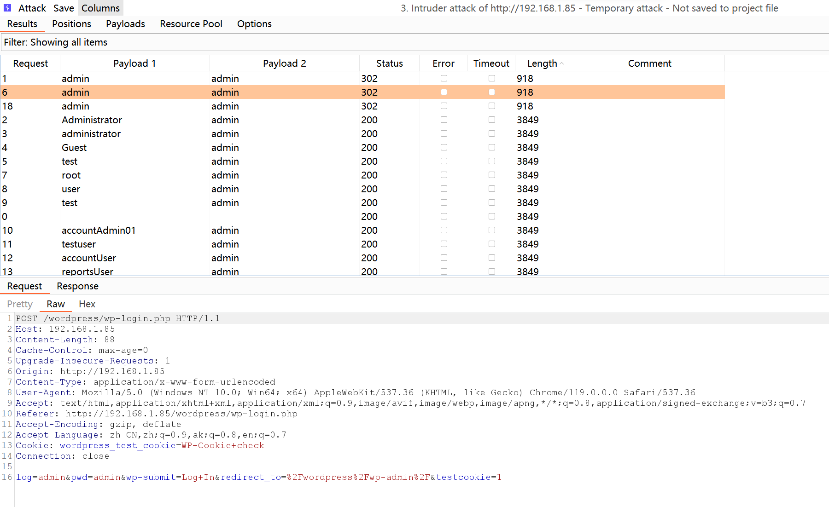Click the POST /wordpress/wp-login.php request line
The height and width of the screenshot is (507, 829).
118,318
